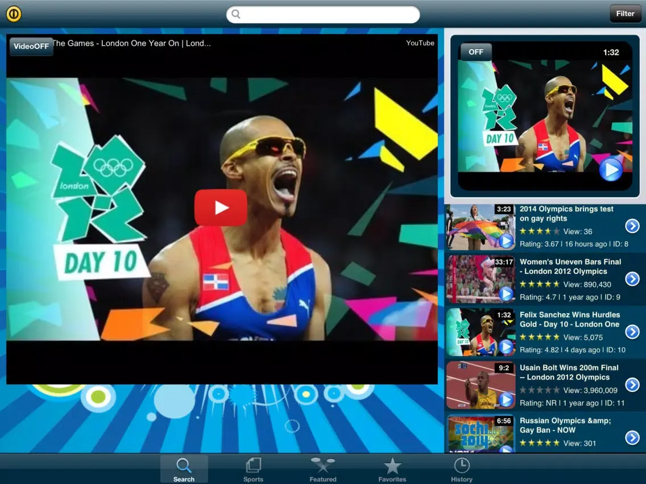This screenshot has height=484, width=646.
Task: Switch to the Featured tab
Action: (x=323, y=470)
